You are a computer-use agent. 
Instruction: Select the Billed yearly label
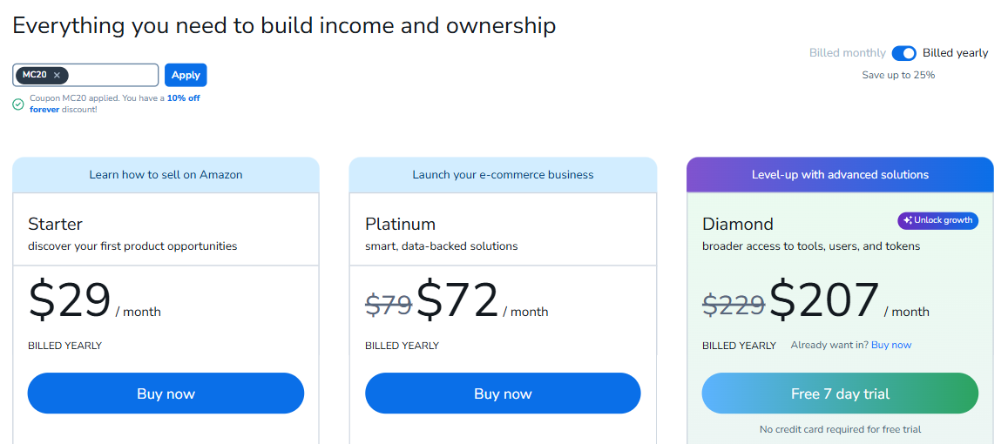point(955,53)
